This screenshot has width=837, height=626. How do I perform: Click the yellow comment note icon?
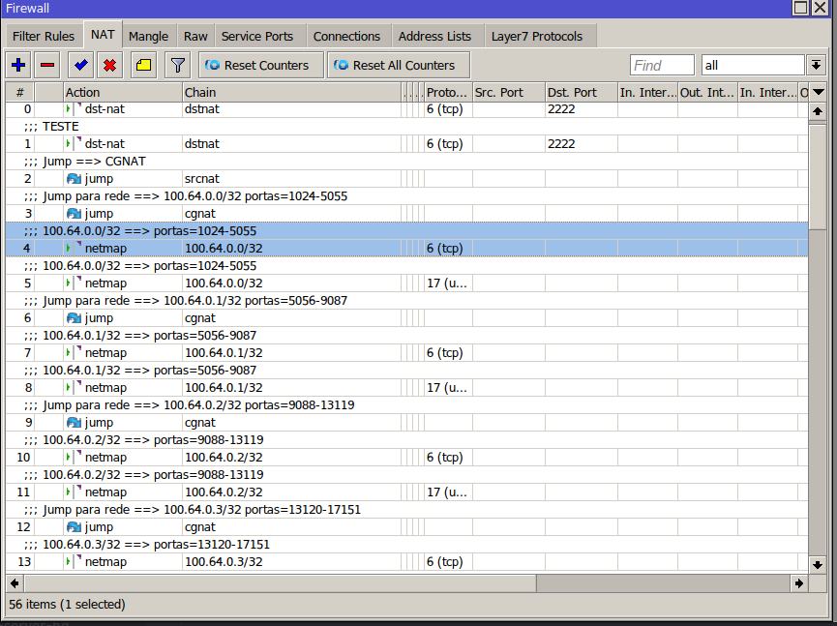pos(143,65)
